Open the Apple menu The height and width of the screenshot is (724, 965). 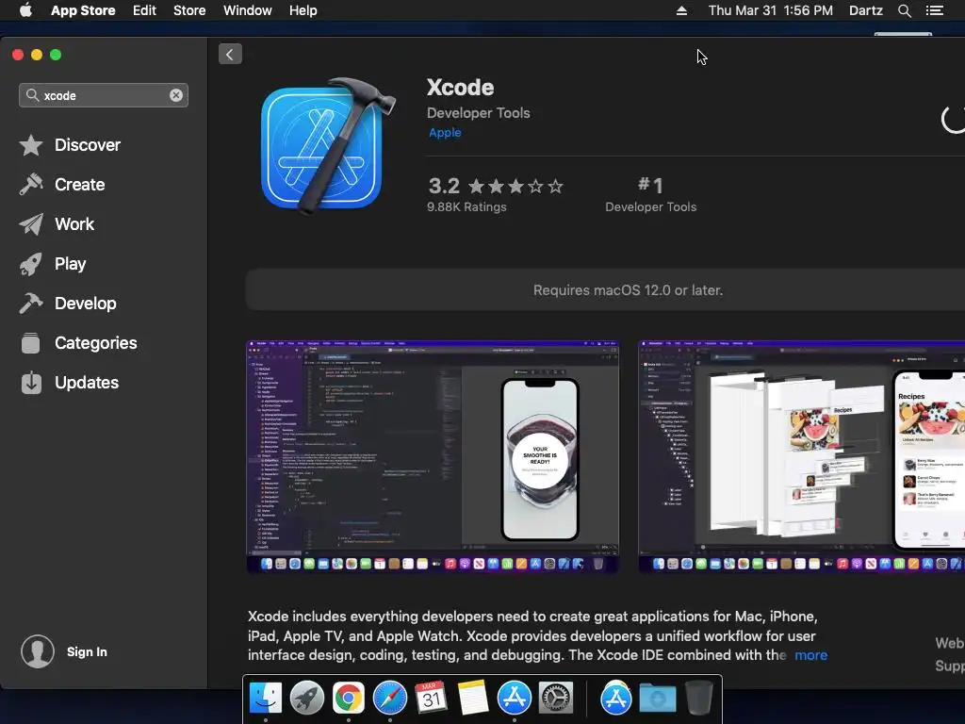[x=25, y=10]
